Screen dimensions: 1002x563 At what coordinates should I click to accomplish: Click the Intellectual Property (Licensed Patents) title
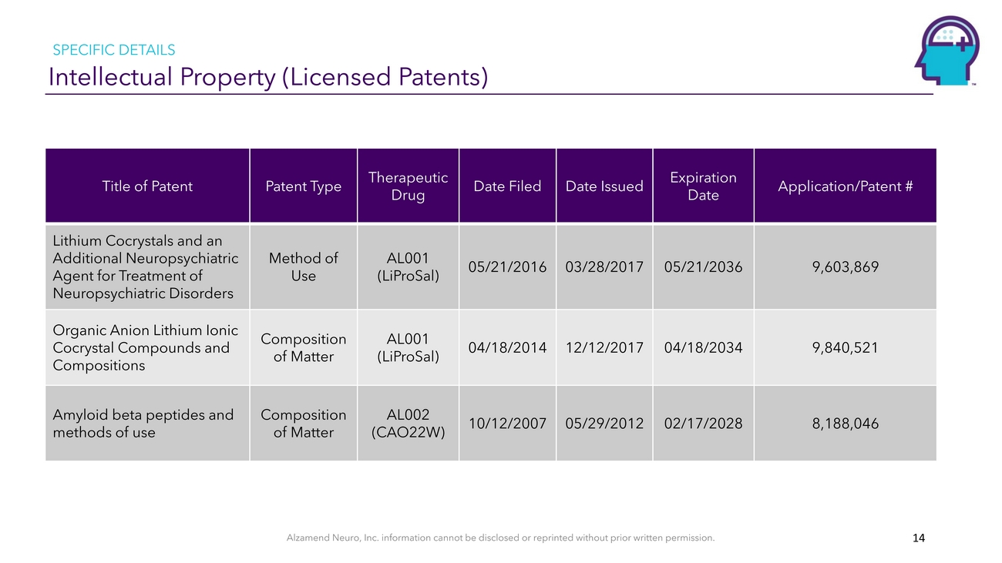pyautogui.click(x=268, y=77)
